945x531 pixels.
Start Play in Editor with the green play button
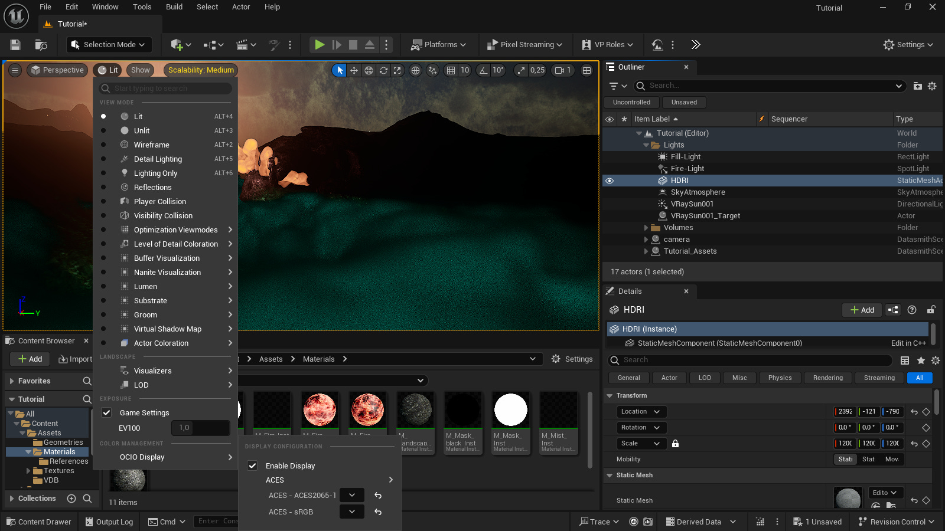(x=320, y=45)
